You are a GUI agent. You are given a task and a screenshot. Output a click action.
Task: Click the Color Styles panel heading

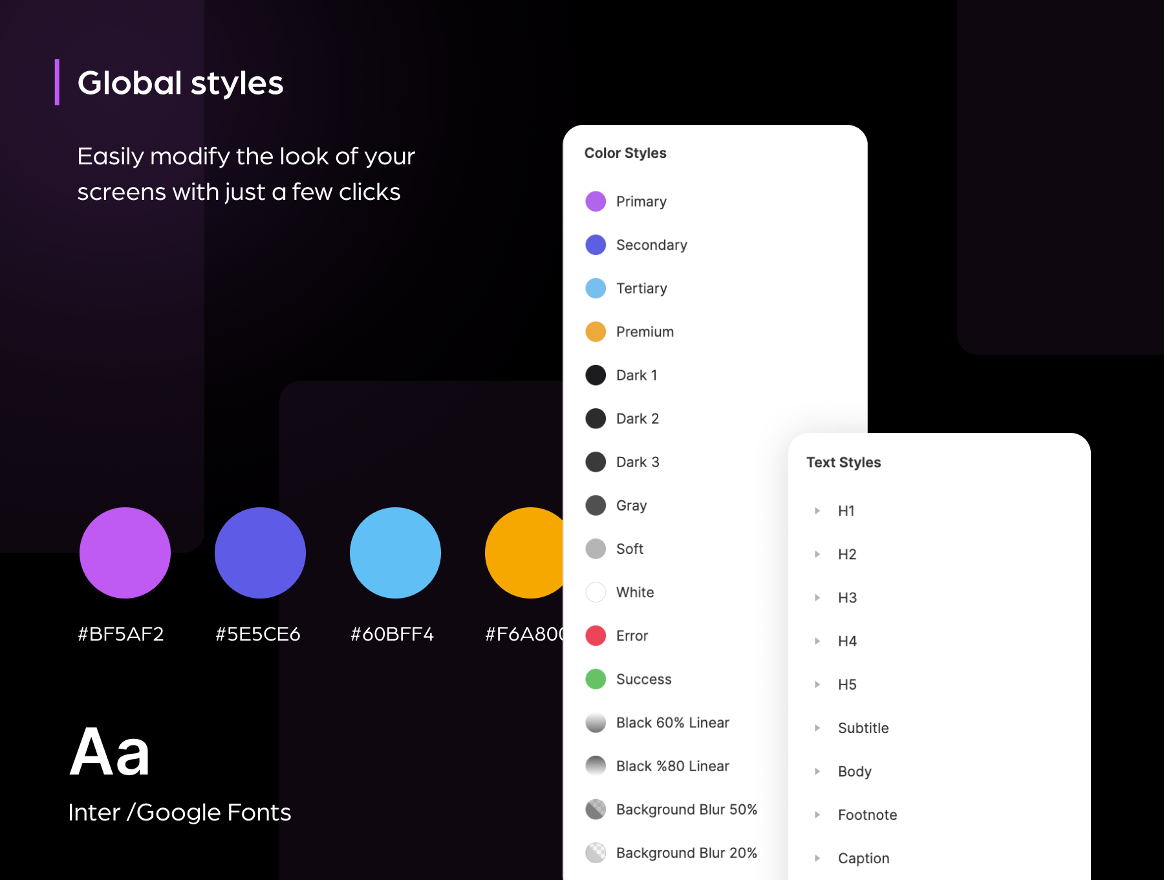625,153
